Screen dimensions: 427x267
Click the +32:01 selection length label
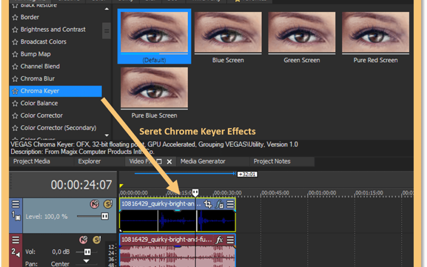(247, 175)
